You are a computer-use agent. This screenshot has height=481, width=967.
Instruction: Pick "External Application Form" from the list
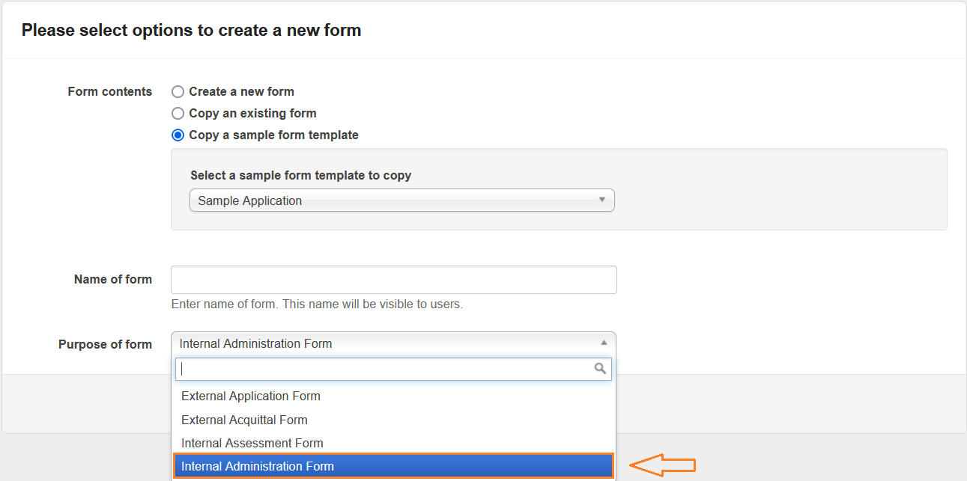click(251, 396)
